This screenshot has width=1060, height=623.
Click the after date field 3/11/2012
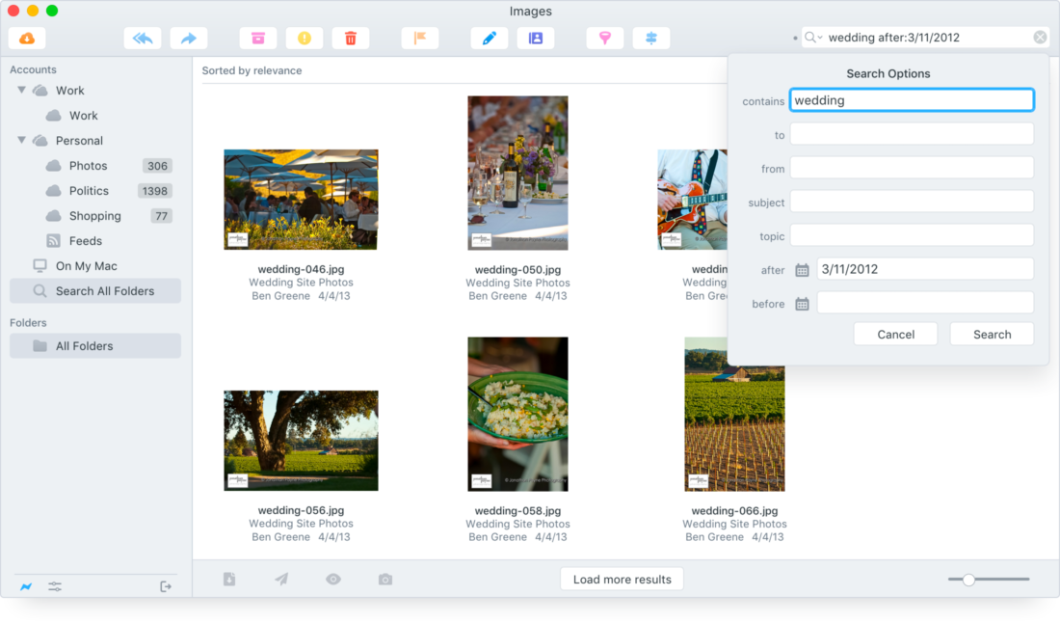coord(925,269)
